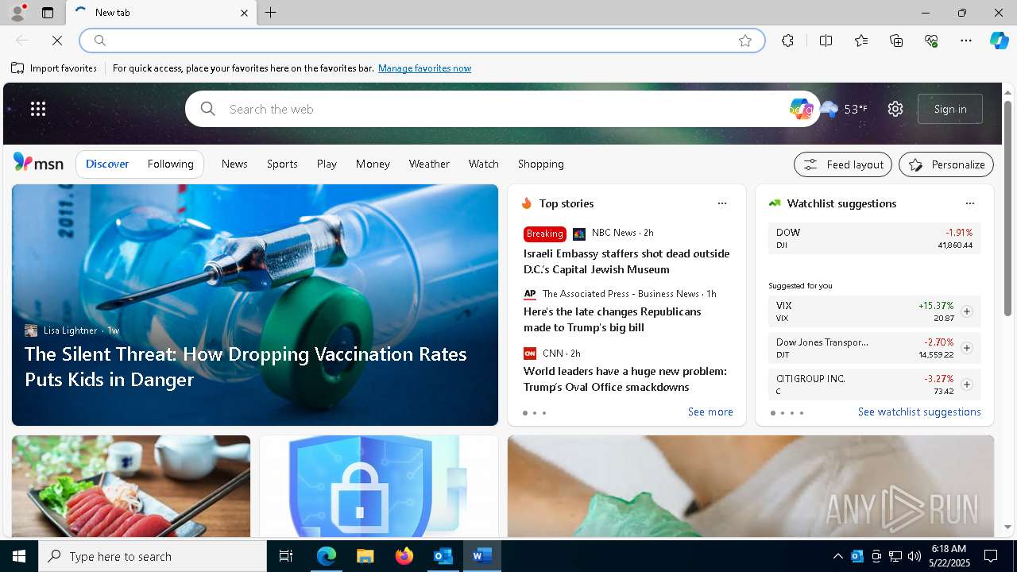Open Task View in taskbar

(x=286, y=556)
